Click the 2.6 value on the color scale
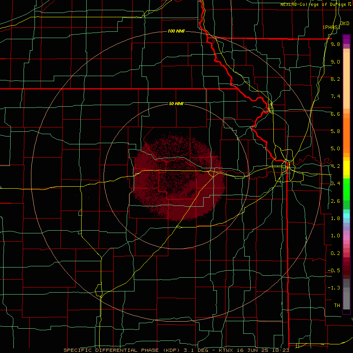 [x=335, y=201]
